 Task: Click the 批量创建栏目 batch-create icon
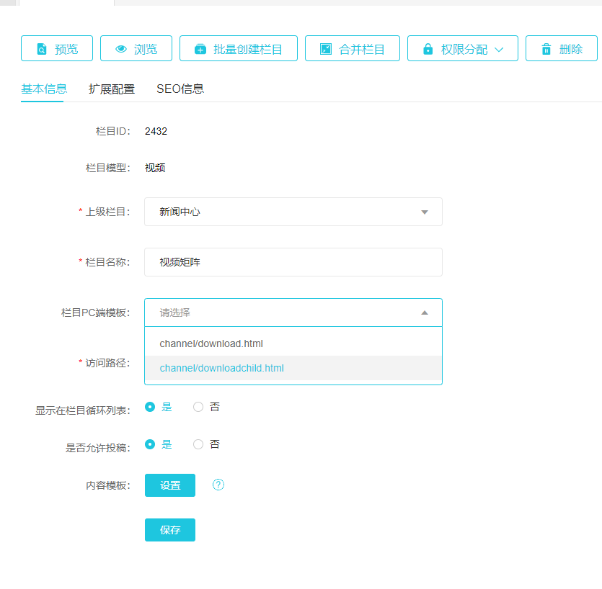pos(200,49)
